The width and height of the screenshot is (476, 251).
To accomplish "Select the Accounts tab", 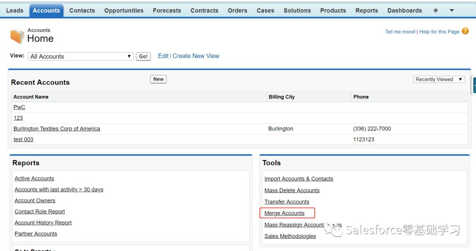I will (x=46, y=11).
